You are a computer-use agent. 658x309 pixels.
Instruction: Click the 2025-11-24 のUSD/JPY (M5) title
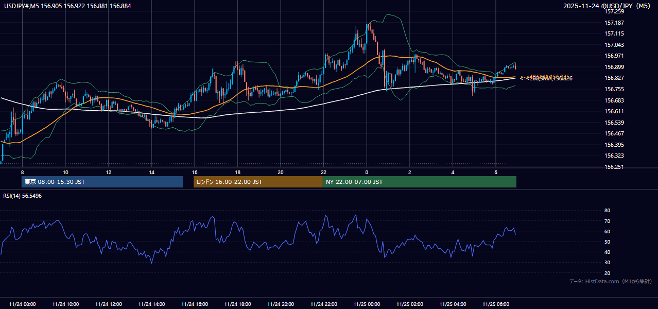608,6
